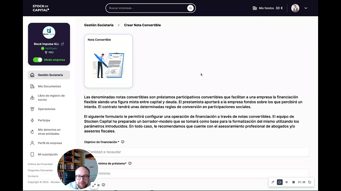
Task: Click the home icon beside Gestión Societaria
Action: [x=32, y=75]
